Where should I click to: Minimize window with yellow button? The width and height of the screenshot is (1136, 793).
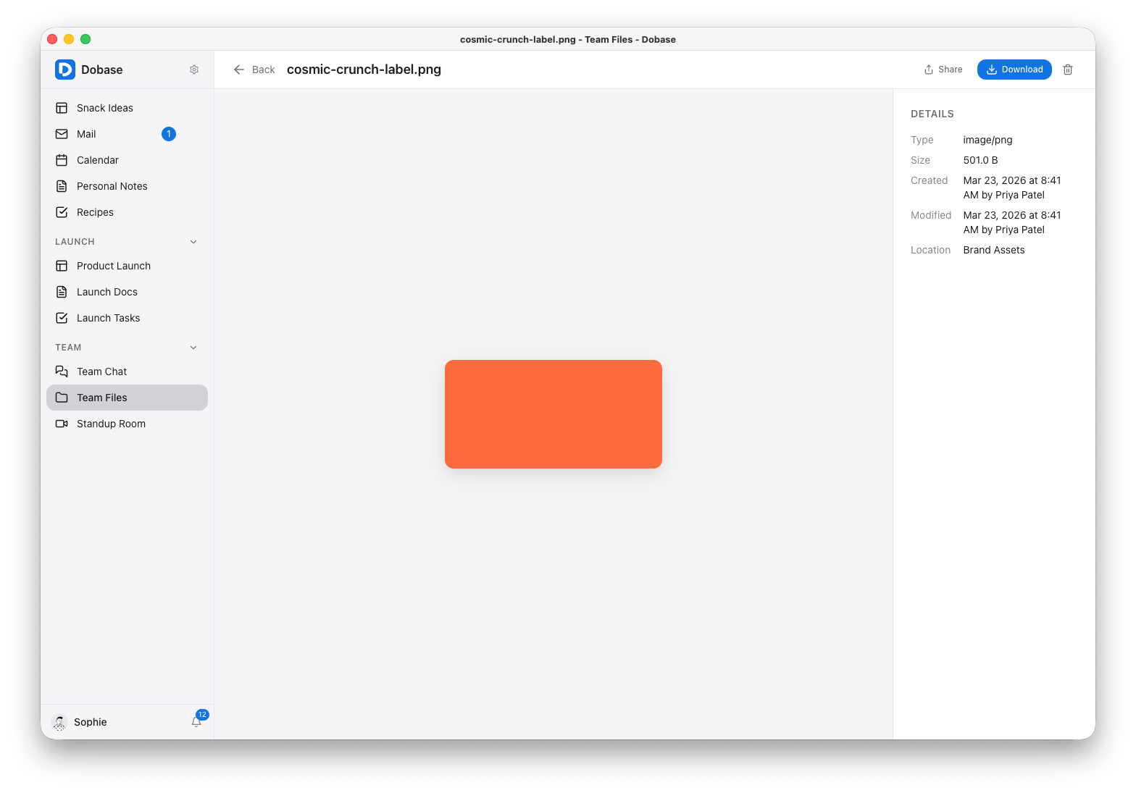point(69,39)
